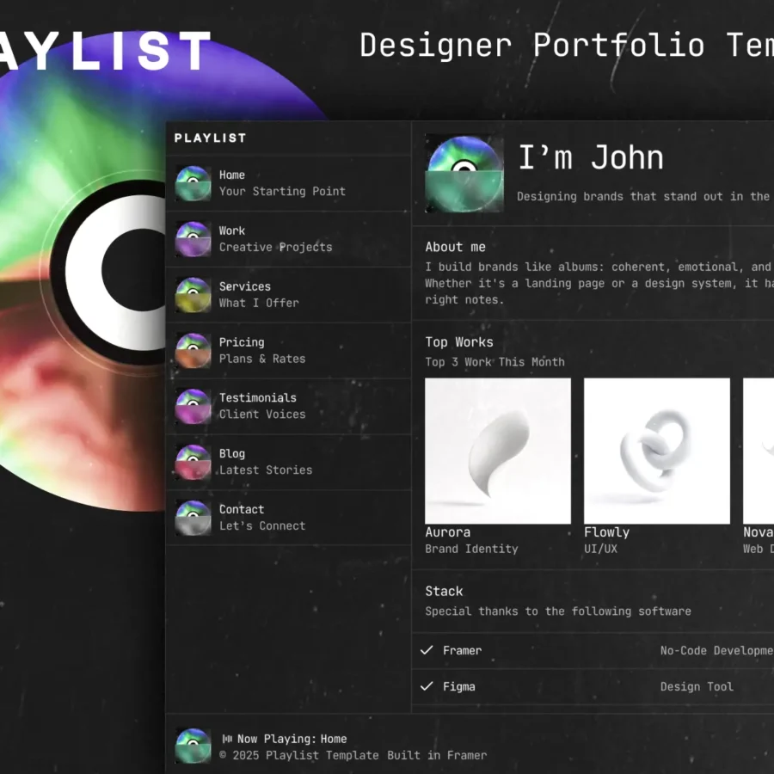Image resolution: width=774 pixels, height=774 pixels.
Task: Click the 'Let's Connect' subtitle
Action: pos(262,525)
